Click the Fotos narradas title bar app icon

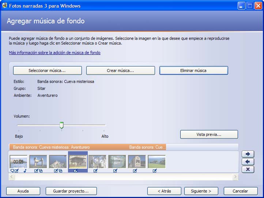(x=4, y=5)
